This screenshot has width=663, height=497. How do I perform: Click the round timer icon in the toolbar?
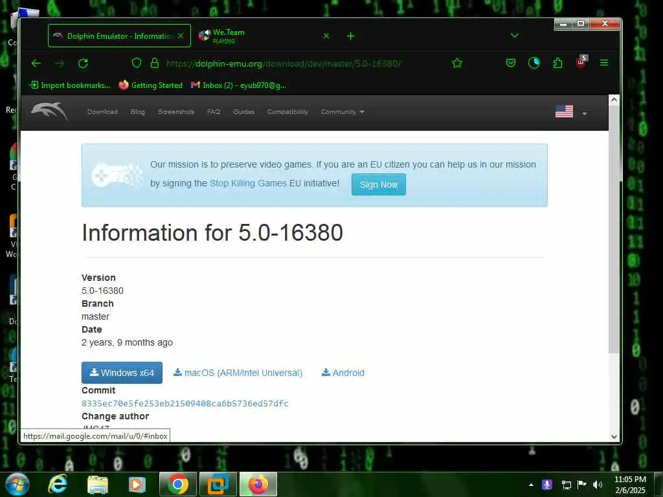pos(534,63)
